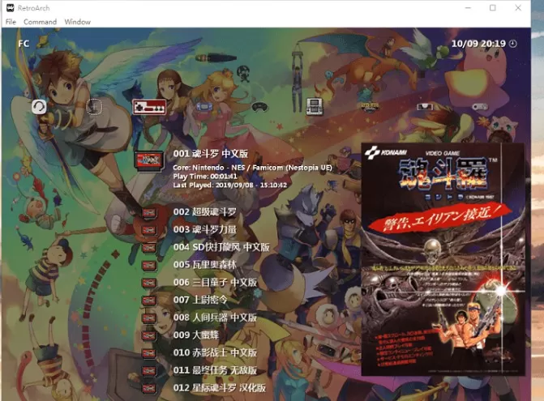Click the History icon in the top row
Viewport: 544px width, 401px height.
pyautogui.click(x=39, y=106)
